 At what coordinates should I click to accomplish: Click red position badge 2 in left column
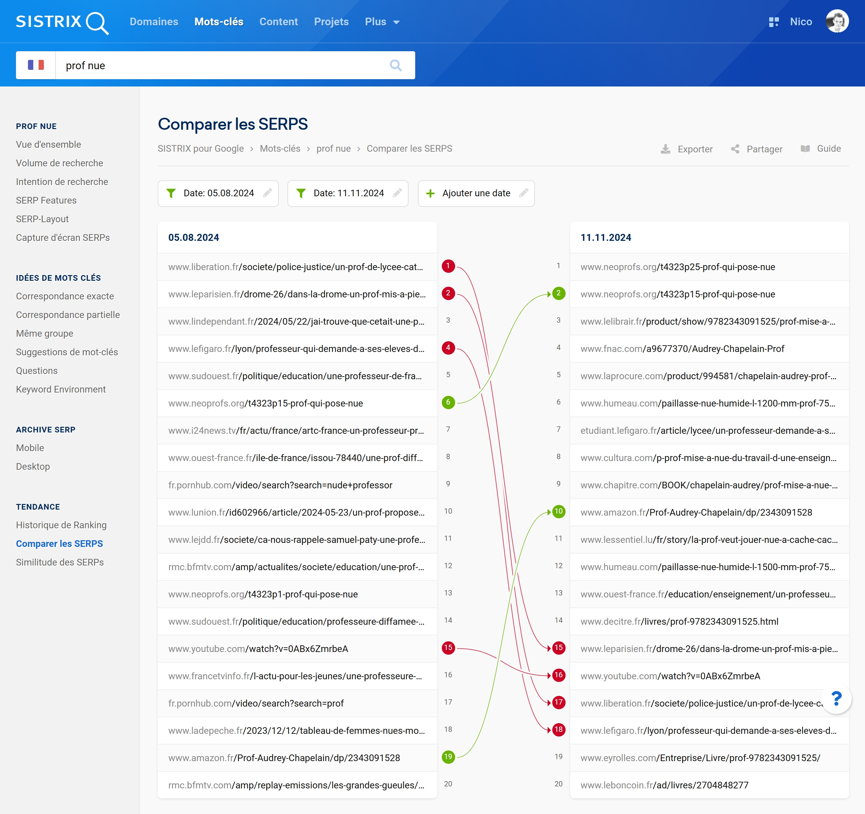pos(448,293)
